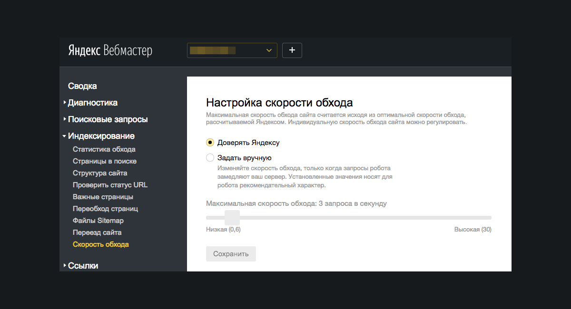Viewport: 571px width, 309px height.
Task: Click the Настройка скорости обхода heading
Action: [279, 103]
